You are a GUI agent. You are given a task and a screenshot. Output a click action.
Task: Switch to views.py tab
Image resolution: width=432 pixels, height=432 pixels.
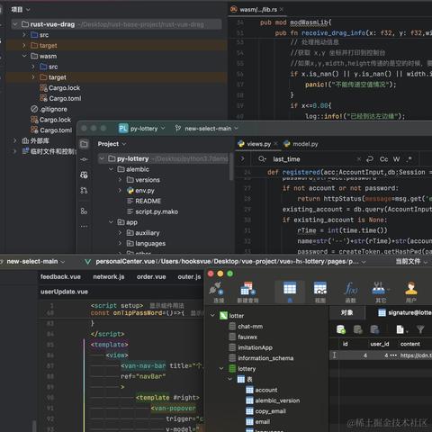point(258,144)
